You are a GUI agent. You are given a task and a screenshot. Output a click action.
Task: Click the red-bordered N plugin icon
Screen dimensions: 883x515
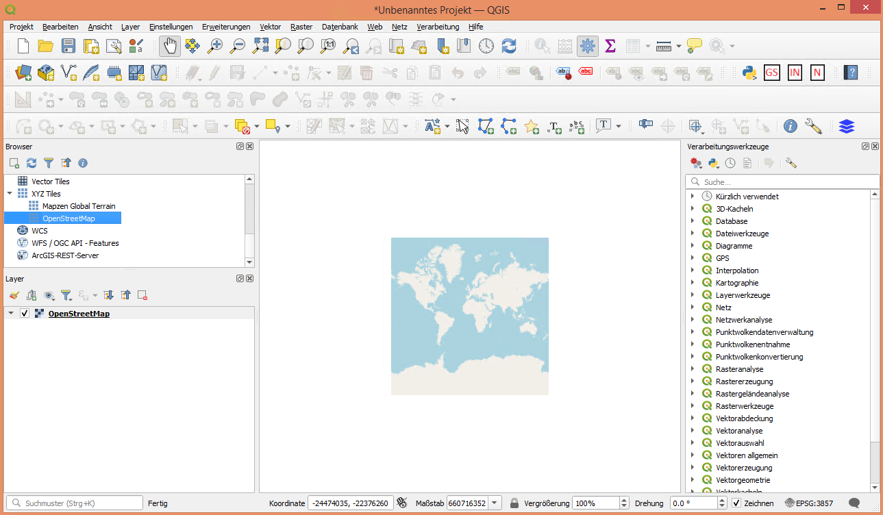[x=817, y=72]
